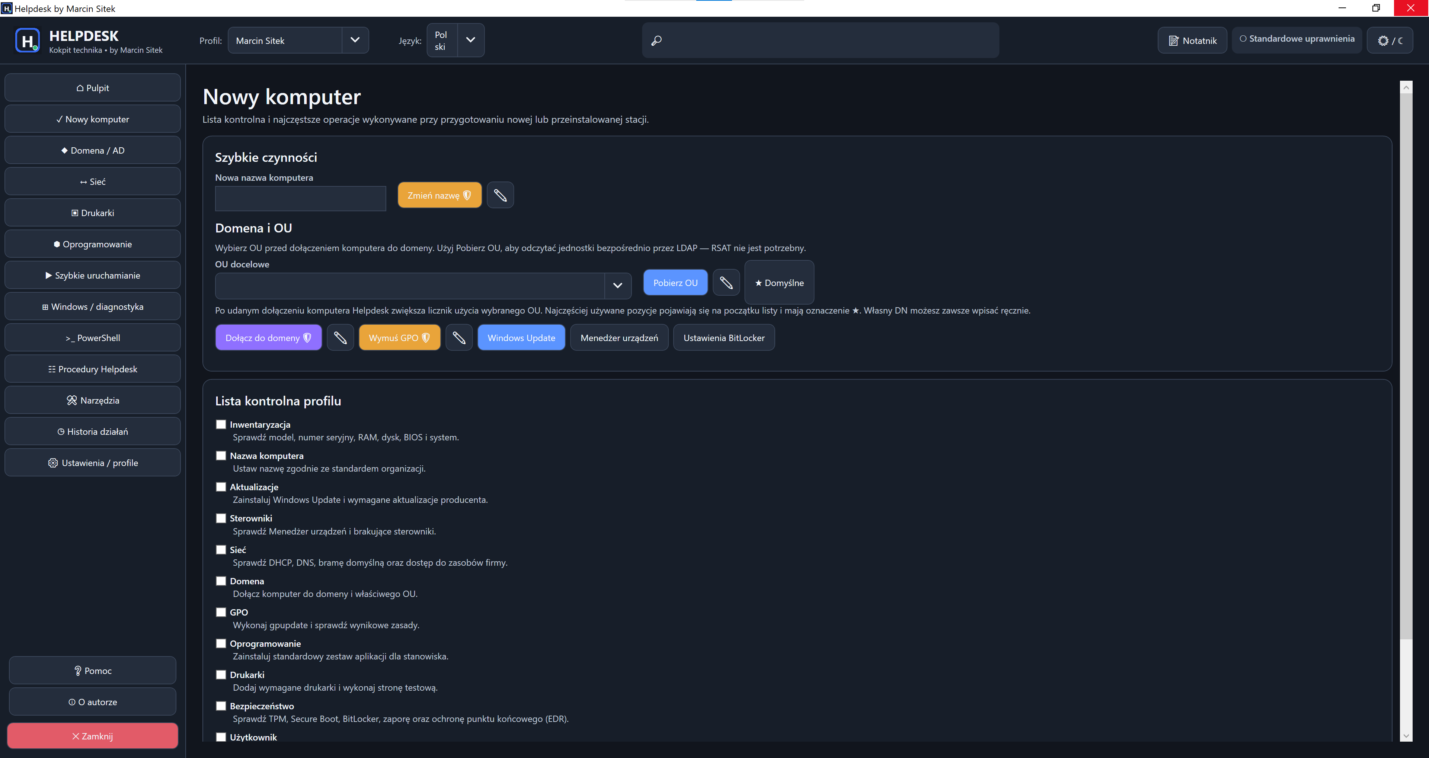Select Nowy komputer in the sidebar
This screenshot has height=758, width=1429.
pos(93,119)
